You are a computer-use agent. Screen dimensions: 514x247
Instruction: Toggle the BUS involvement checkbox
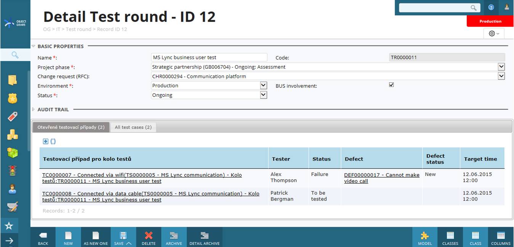391,85
